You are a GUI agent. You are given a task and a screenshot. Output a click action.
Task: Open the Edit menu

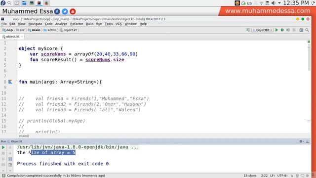12,24
